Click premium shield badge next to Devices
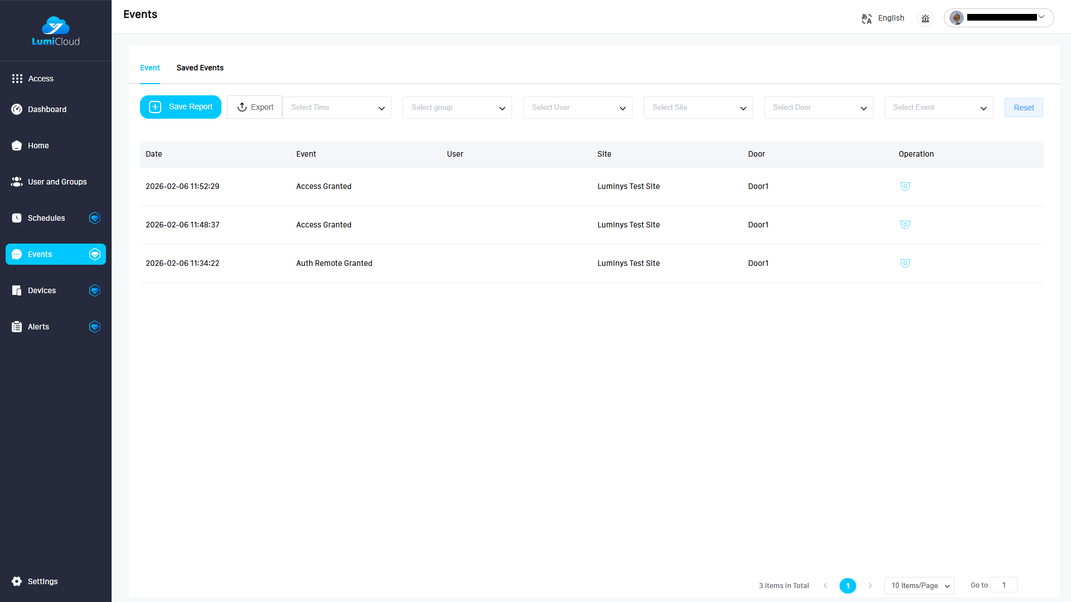This screenshot has width=1071, height=602. (94, 290)
